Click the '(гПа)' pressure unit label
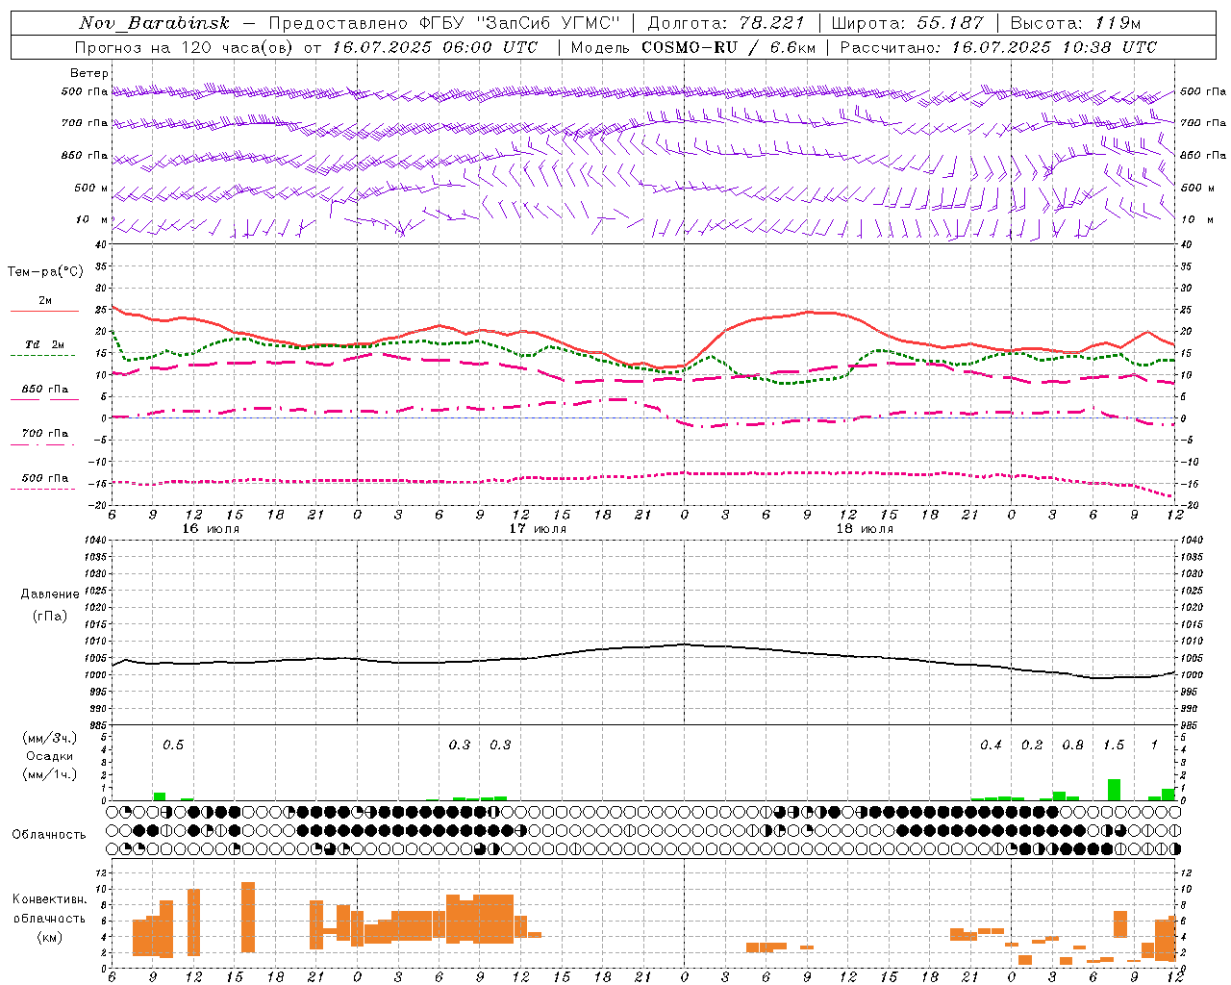Viewport: 1231px width, 985px height. pyautogui.click(x=50, y=616)
